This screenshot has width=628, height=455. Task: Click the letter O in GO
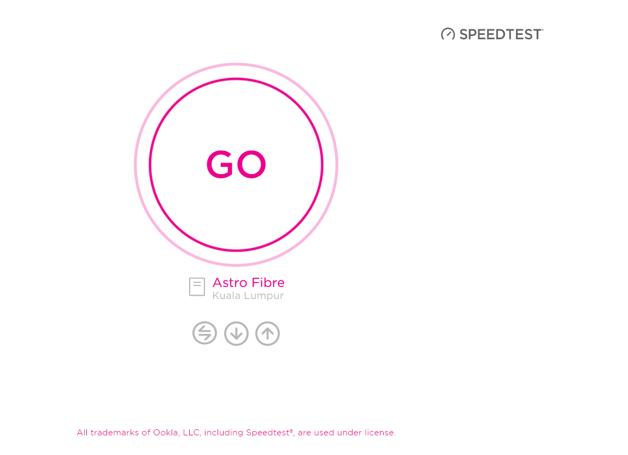coord(251,164)
